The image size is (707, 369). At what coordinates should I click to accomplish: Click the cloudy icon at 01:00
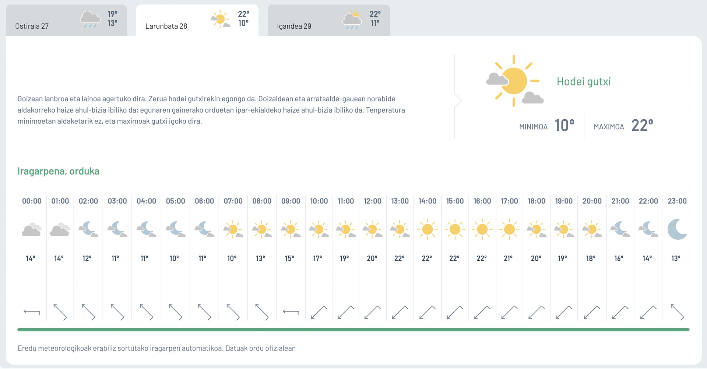pos(60,229)
